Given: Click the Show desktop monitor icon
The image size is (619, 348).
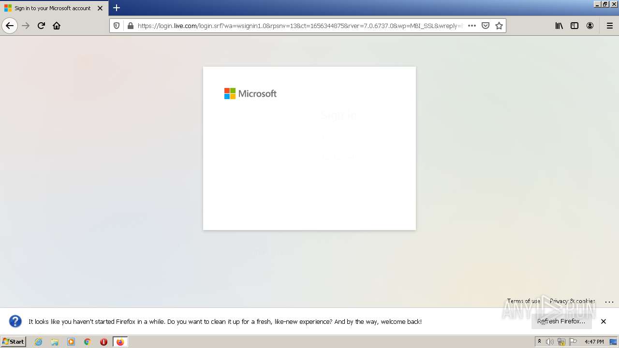Looking at the screenshot, I should pyautogui.click(x=613, y=342).
